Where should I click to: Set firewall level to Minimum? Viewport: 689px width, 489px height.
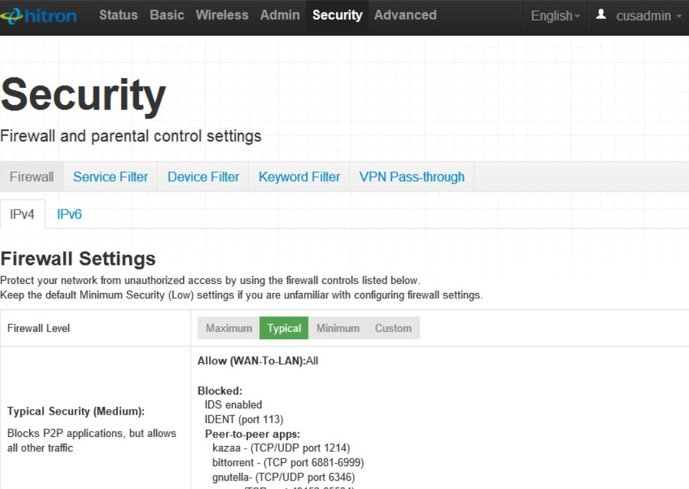(x=337, y=328)
